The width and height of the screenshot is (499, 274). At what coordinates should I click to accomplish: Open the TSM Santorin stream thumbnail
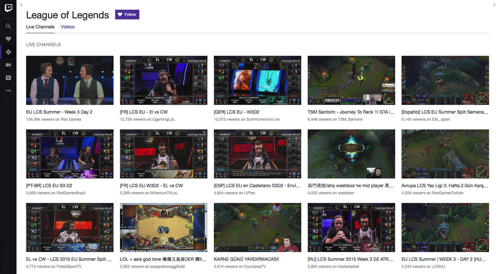point(352,80)
